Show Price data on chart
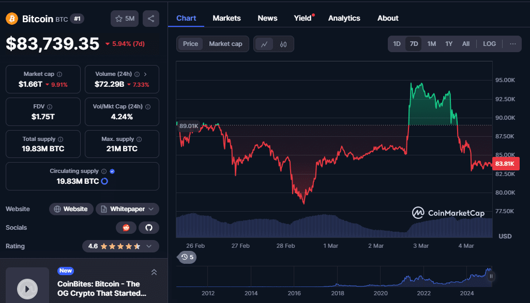530x303 pixels. coord(191,44)
